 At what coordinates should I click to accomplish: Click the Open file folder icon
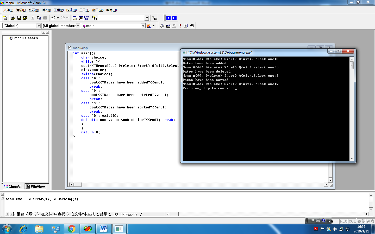[x=13, y=18]
